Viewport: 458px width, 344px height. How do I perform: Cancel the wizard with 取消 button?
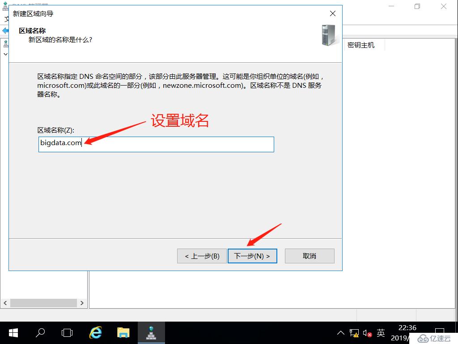pos(310,256)
